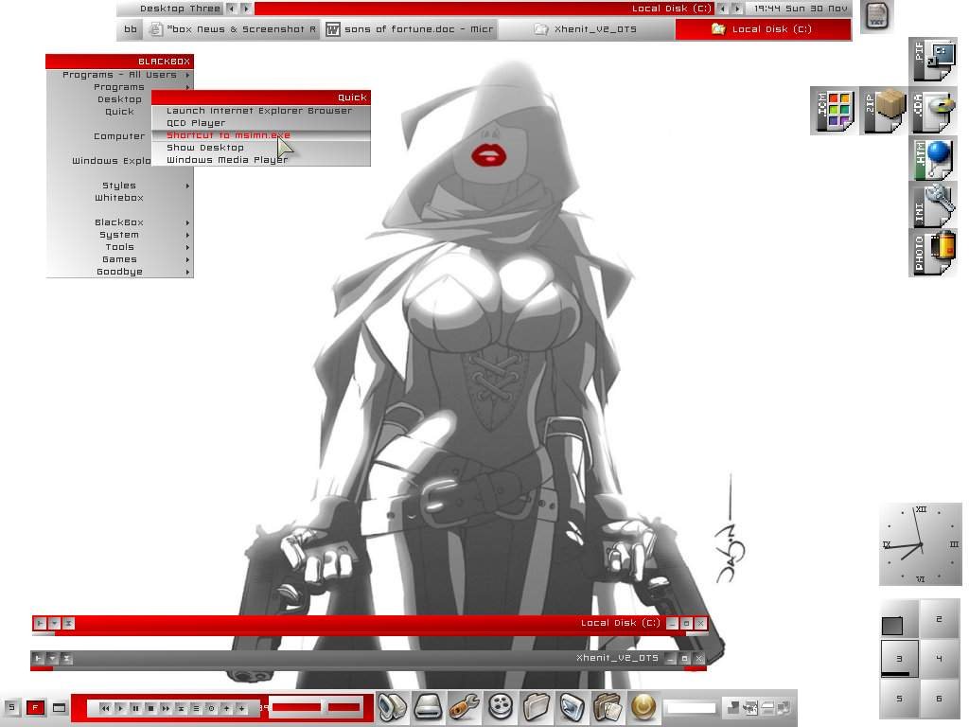Click the third system tray icon
This screenshot has width=969, height=727.
click(766, 707)
